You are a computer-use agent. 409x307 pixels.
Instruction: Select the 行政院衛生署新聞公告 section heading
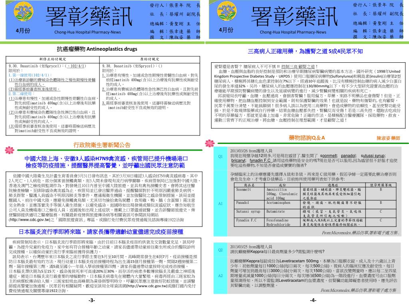point(102,145)
